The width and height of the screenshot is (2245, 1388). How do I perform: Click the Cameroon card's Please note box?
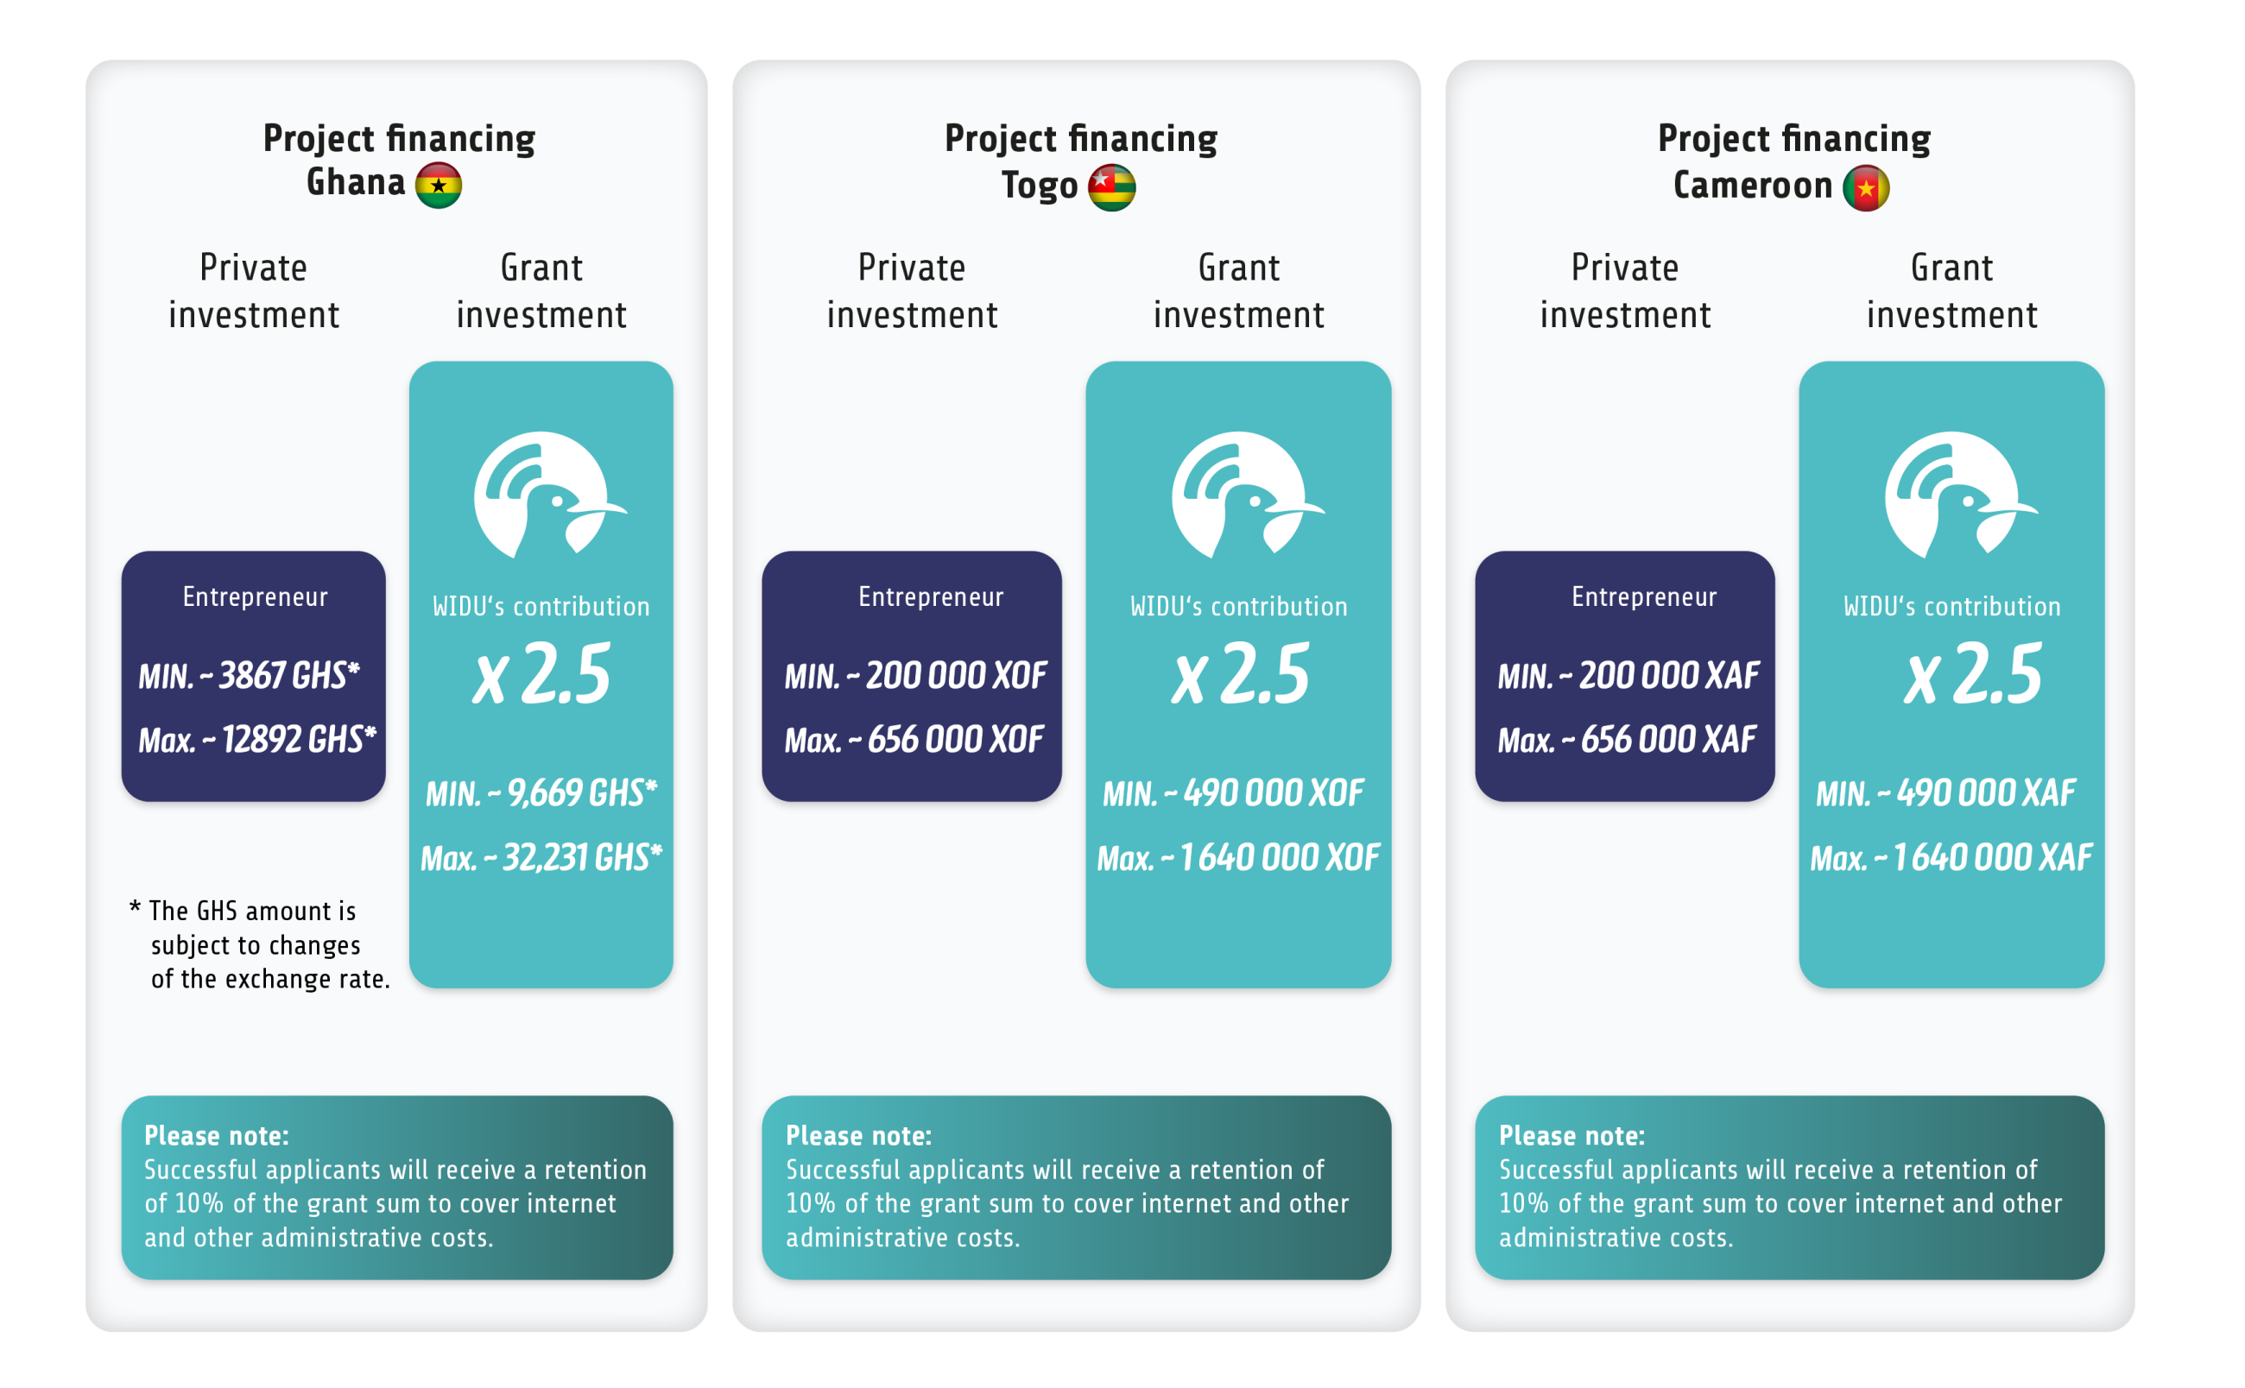click(1788, 1187)
